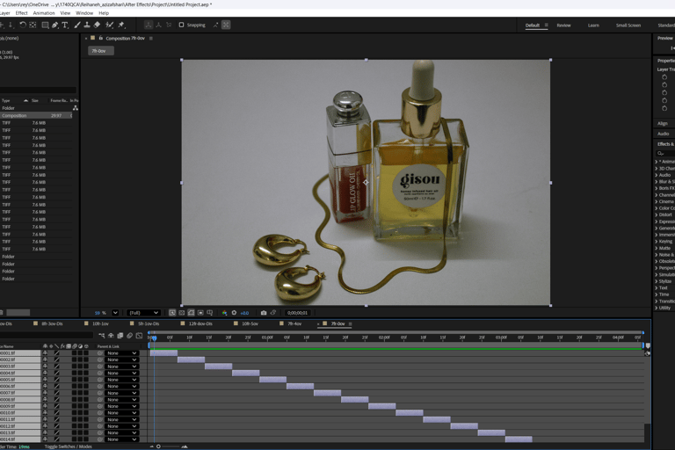675x450 pixels.
Task: Choose the Rotation tool
Action: (23, 25)
